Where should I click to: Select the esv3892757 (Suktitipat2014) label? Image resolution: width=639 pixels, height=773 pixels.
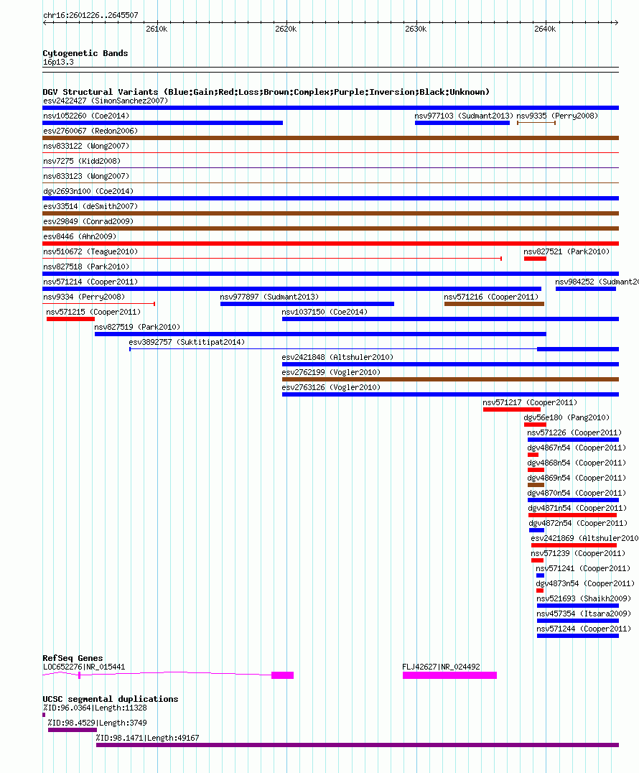pyautogui.click(x=187, y=342)
